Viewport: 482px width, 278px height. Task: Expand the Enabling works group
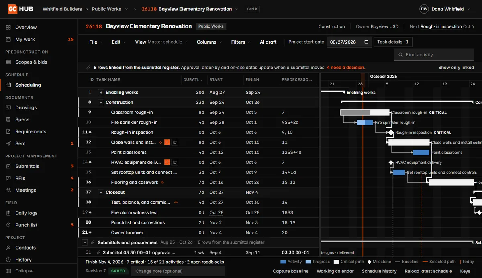point(101,92)
